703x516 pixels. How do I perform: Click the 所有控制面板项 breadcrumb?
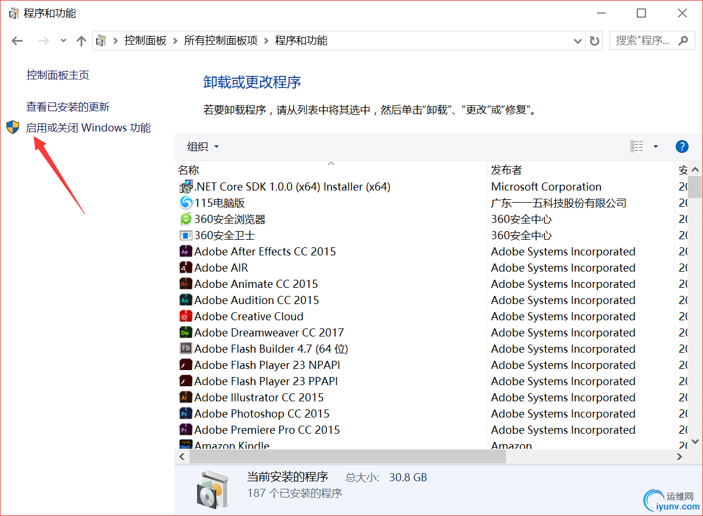pyautogui.click(x=221, y=41)
